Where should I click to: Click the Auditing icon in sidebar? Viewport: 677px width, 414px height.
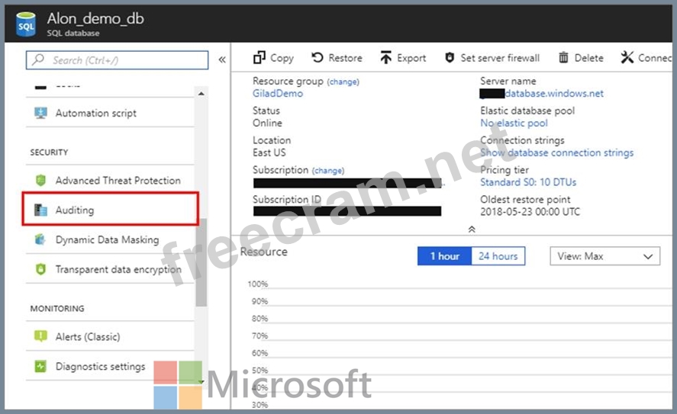tap(40, 210)
